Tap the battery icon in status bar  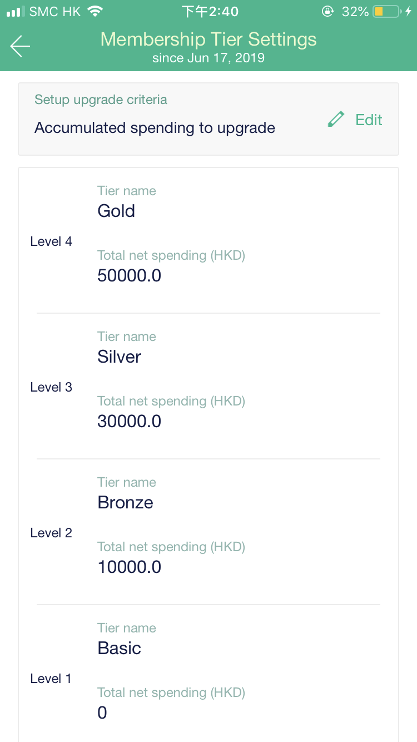coord(386,11)
